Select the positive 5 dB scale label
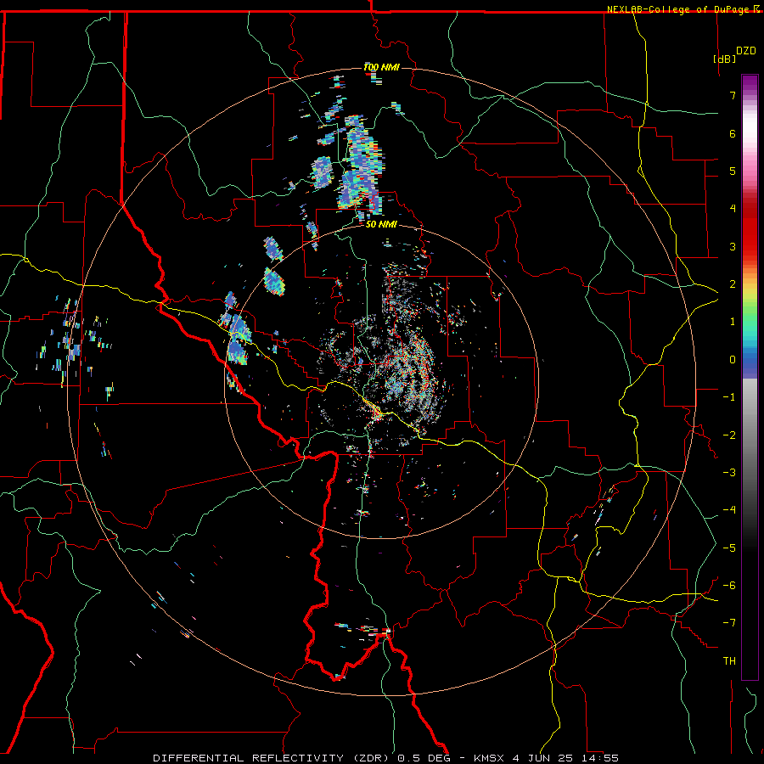The width and height of the screenshot is (764, 764). tap(733, 171)
